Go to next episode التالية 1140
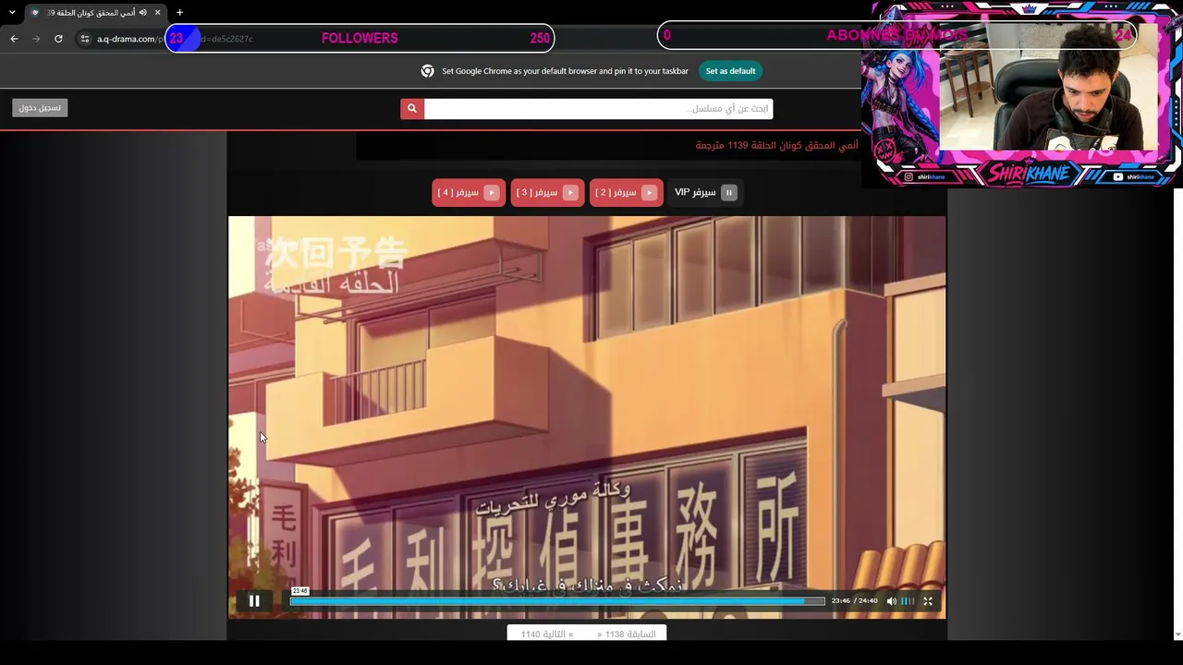Image resolution: width=1183 pixels, height=665 pixels. (547, 635)
